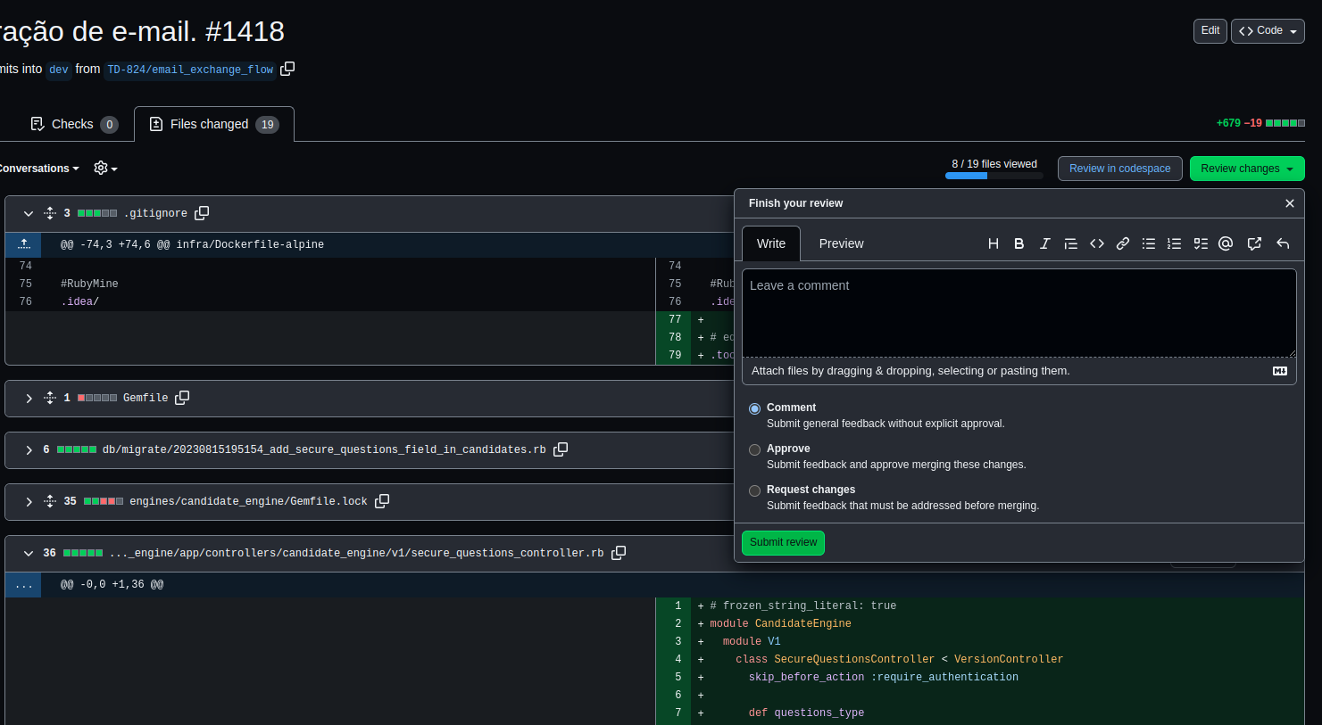
Task: Submit the review
Action: [x=783, y=542]
